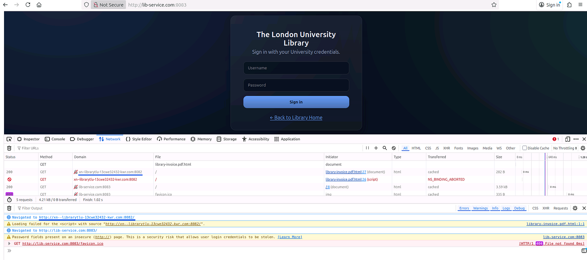Filter requests to JS only
Screen dimensions: 587x260
437,148
